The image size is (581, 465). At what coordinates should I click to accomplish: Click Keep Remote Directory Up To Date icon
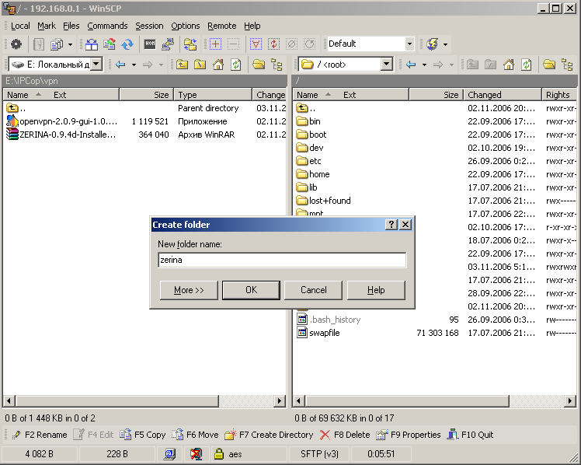pyautogui.click(x=110, y=44)
